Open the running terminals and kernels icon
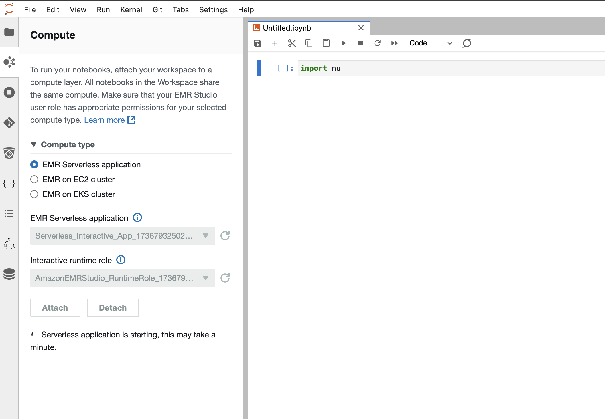605x419 pixels. click(9, 92)
